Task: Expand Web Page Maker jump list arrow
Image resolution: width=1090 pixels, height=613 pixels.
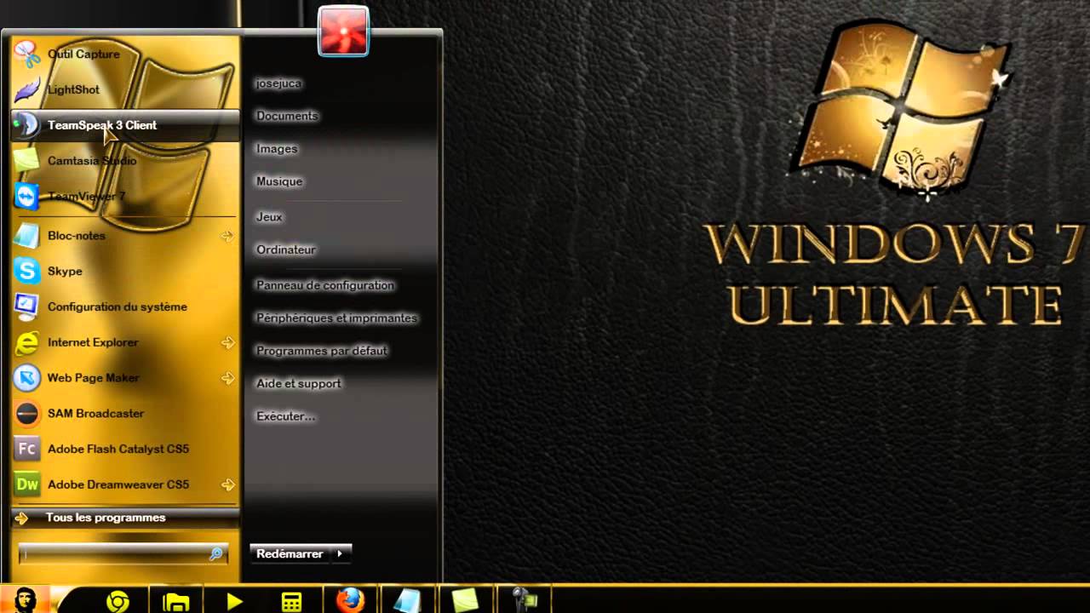Action: click(227, 378)
